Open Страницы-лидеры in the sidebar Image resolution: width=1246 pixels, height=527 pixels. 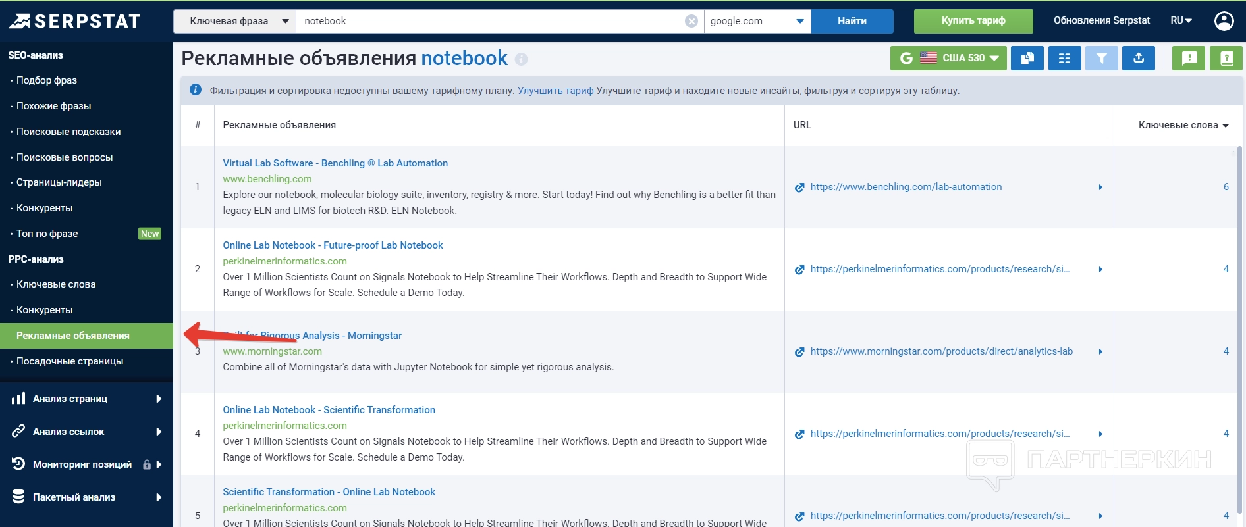[59, 182]
